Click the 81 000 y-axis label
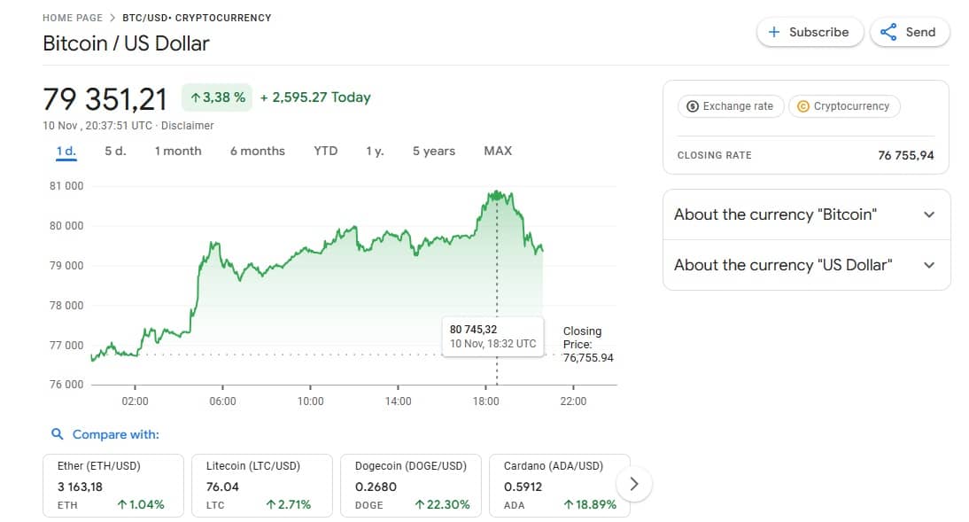 coord(66,186)
